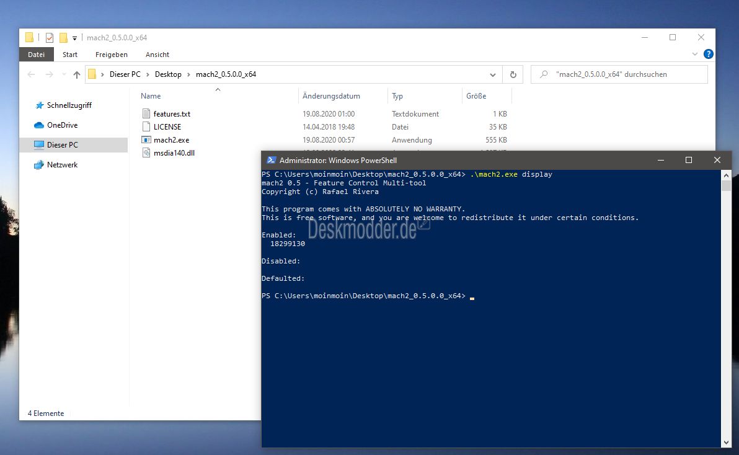Maximize the Explorer window
This screenshot has width=739, height=455.
[x=673, y=37]
